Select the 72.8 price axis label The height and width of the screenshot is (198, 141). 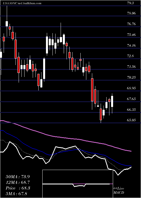[x=130, y=56]
